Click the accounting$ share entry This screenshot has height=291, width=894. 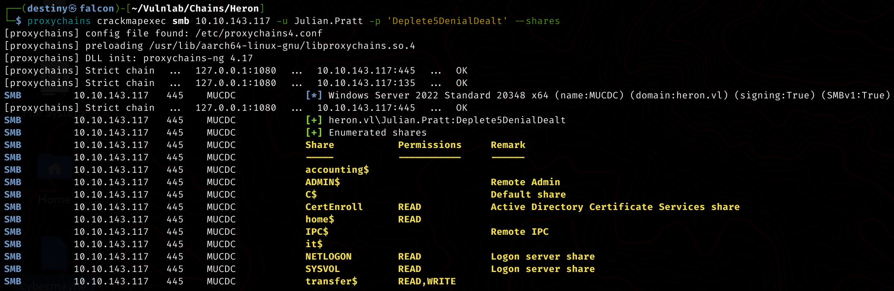tap(337, 170)
